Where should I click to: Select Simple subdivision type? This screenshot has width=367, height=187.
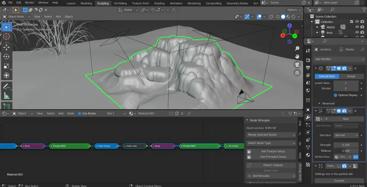point(351,76)
